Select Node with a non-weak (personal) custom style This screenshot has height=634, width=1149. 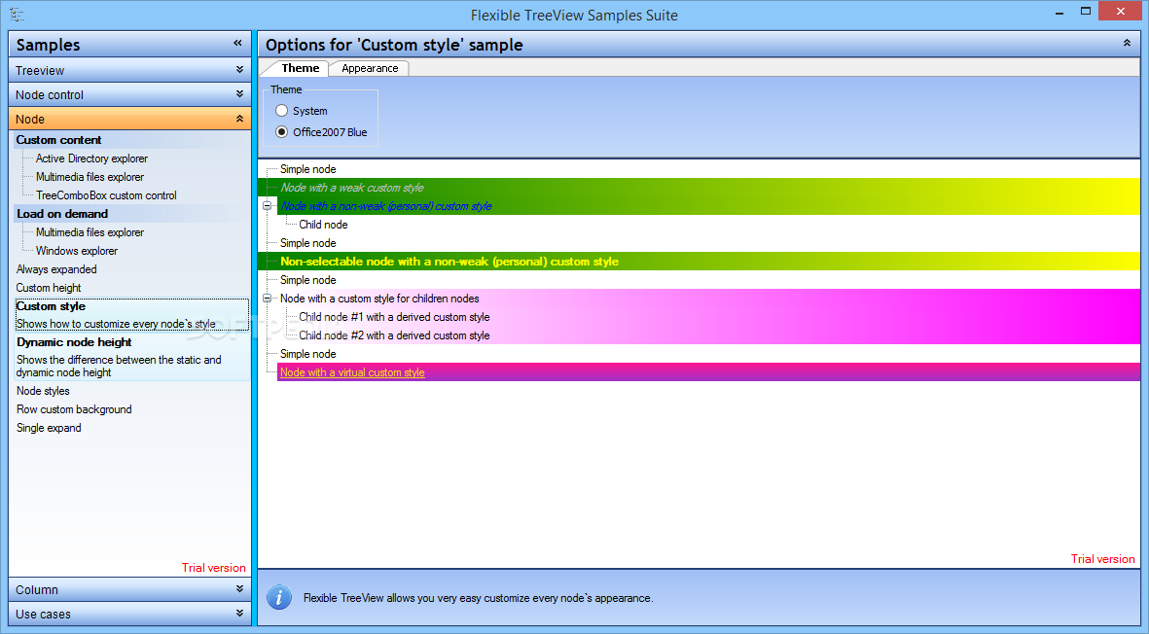(x=386, y=206)
